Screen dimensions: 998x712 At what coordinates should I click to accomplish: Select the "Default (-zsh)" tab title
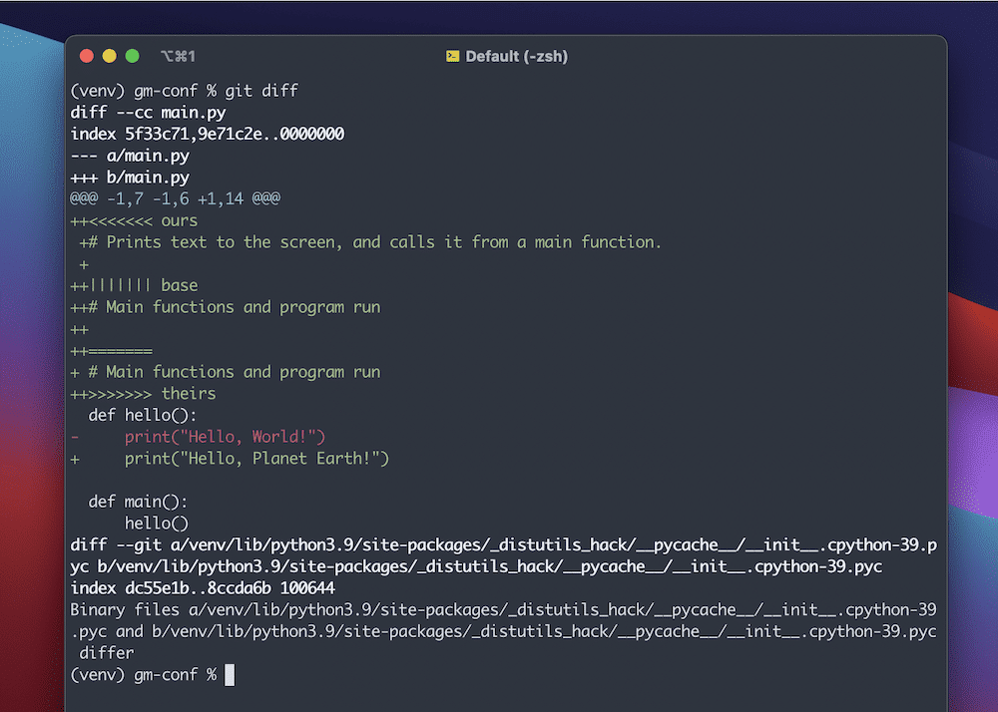[x=515, y=56]
